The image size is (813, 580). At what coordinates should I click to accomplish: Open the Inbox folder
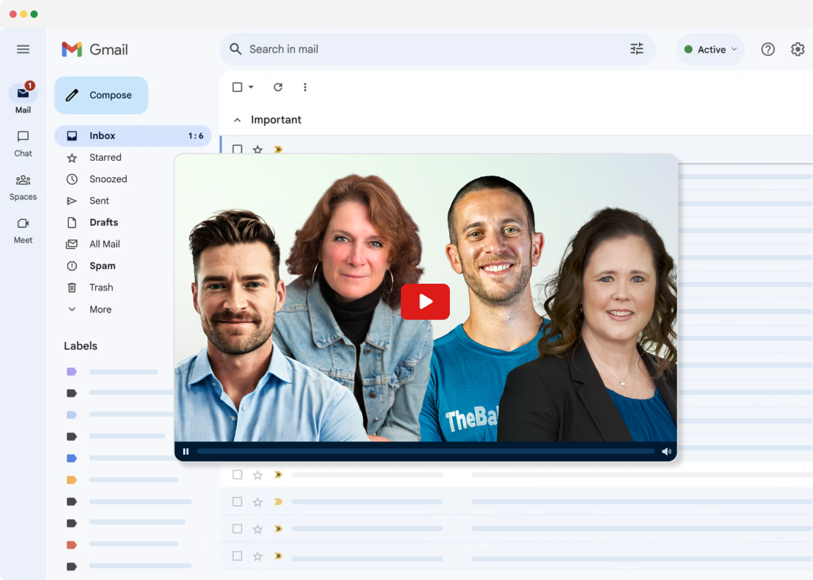click(133, 136)
